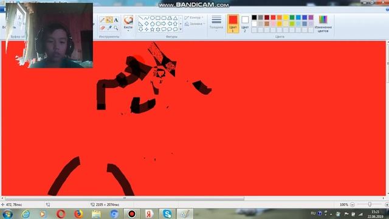Pick the purple color swatch
Viewport: 389px width, 219px height.
tap(311, 18)
